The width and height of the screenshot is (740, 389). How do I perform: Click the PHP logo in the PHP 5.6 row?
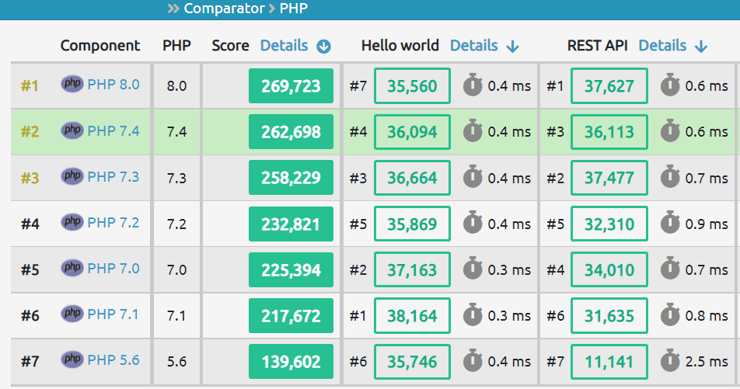(x=72, y=359)
